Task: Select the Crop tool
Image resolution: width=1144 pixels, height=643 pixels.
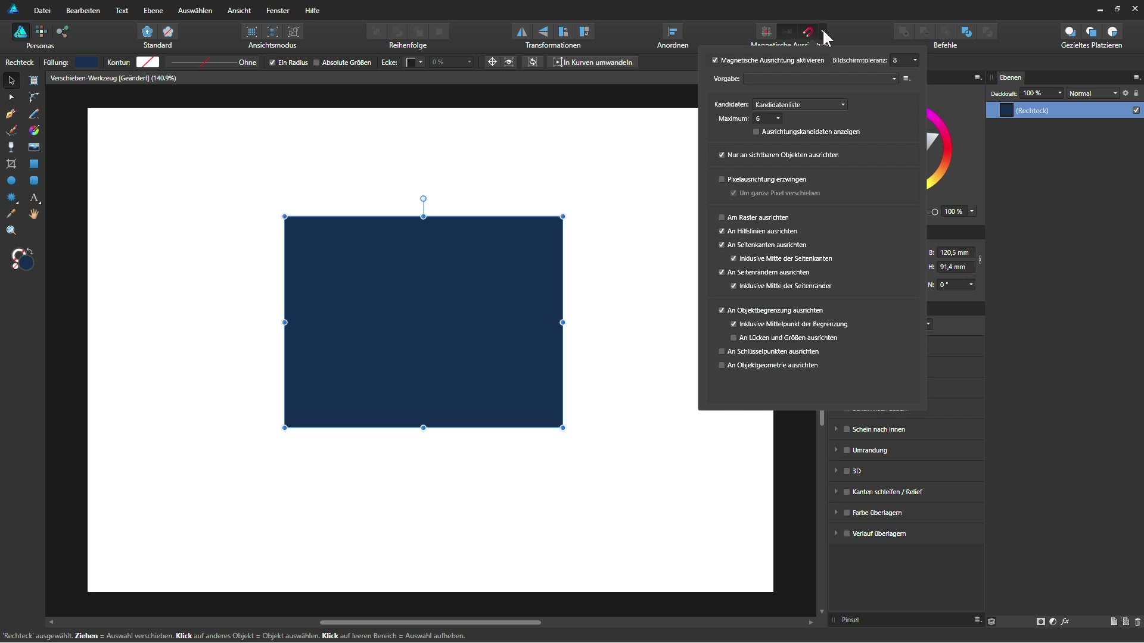Action: (11, 164)
